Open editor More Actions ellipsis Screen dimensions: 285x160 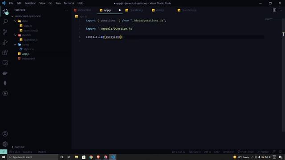coord(280,10)
